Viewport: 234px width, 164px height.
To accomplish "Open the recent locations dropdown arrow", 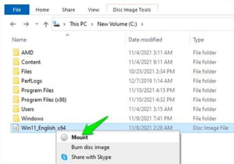I will [37, 24].
